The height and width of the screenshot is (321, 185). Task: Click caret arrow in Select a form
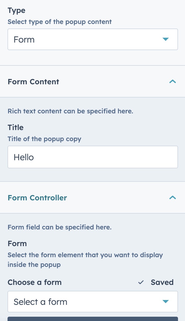166,302
